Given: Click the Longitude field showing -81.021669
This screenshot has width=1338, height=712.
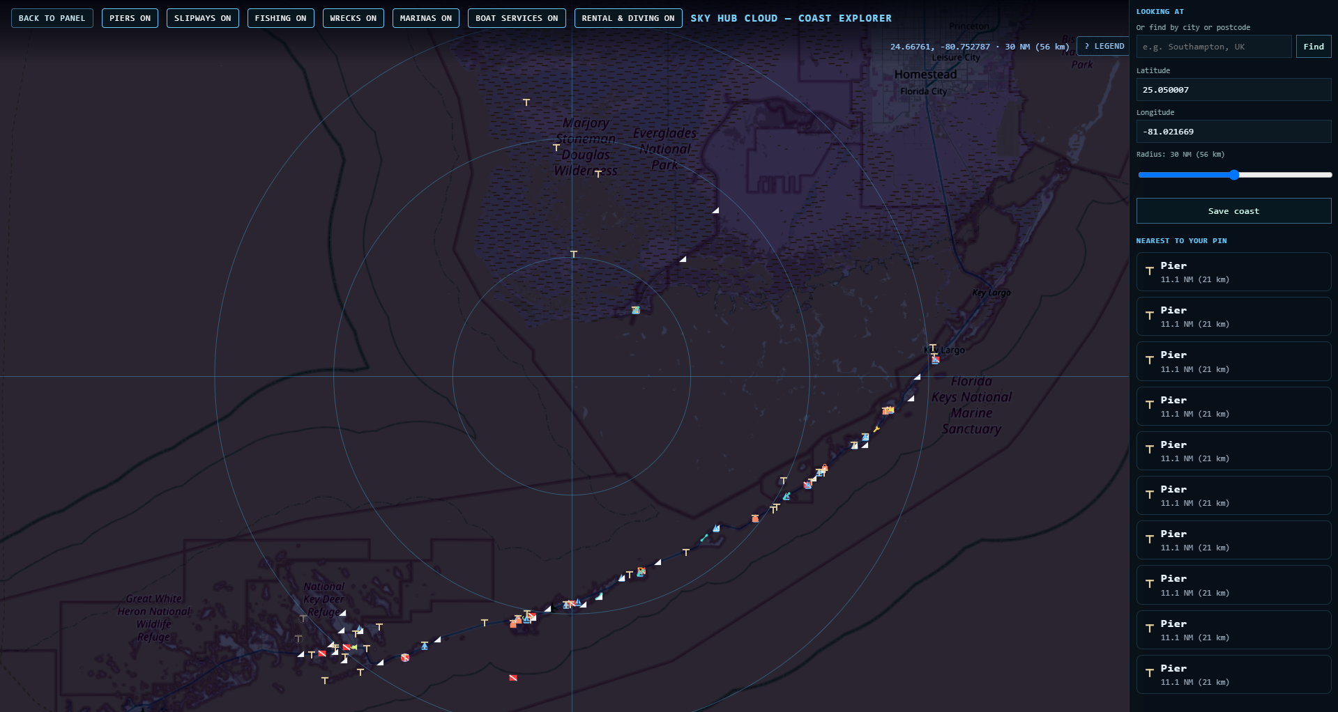Looking at the screenshot, I should click(x=1233, y=132).
